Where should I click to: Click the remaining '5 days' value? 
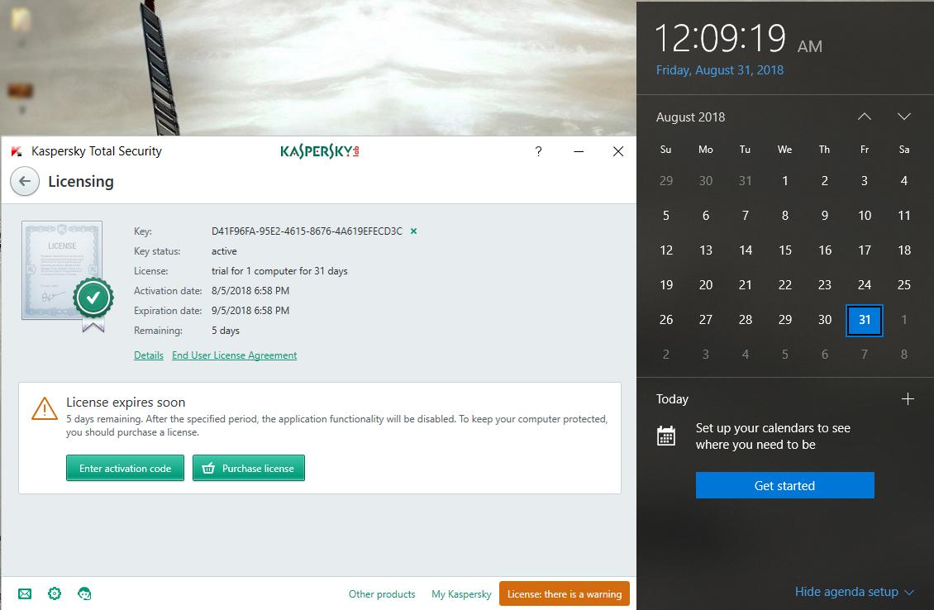[225, 331]
